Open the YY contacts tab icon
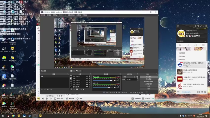This screenshot has width=210, height=118. click(x=188, y=45)
